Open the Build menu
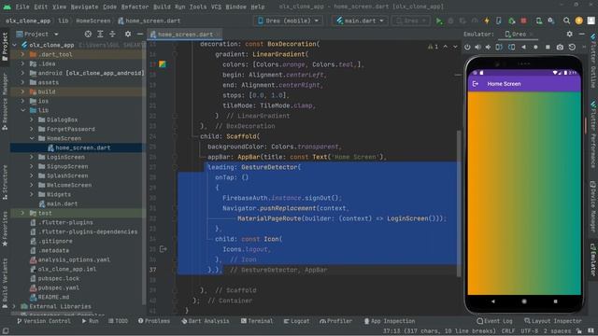The width and height of the screenshot is (598, 336). point(162,7)
